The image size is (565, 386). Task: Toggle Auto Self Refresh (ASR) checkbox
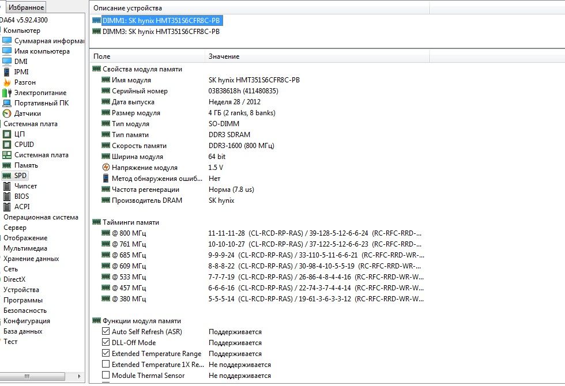pos(106,331)
